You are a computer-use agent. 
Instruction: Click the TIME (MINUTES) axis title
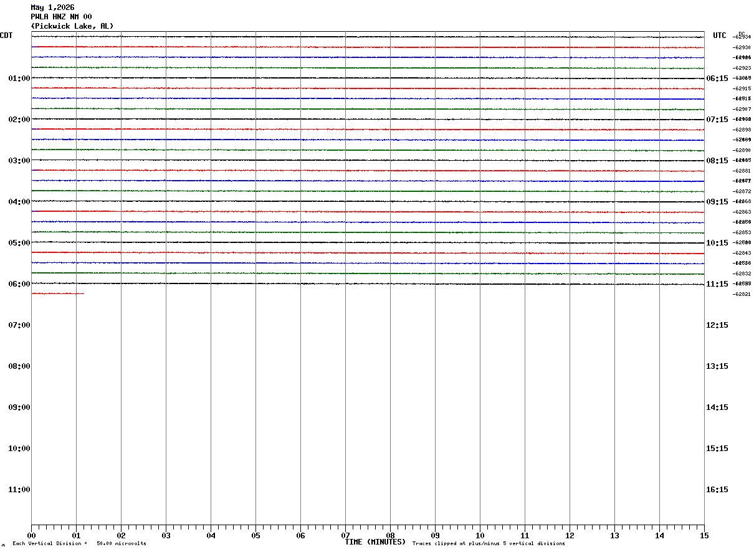pyautogui.click(x=375, y=542)
